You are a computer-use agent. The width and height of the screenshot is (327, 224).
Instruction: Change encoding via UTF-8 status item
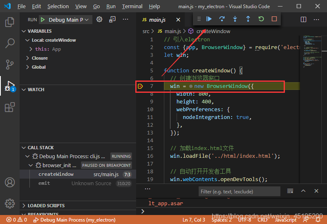[244, 220]
